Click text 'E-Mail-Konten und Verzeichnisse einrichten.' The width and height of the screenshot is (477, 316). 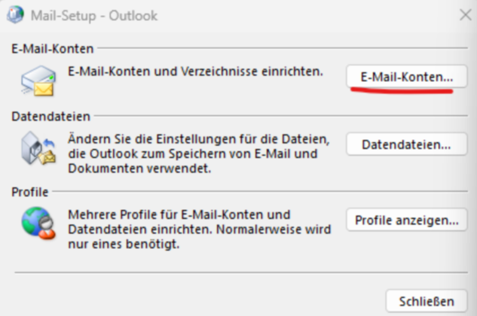195,72
